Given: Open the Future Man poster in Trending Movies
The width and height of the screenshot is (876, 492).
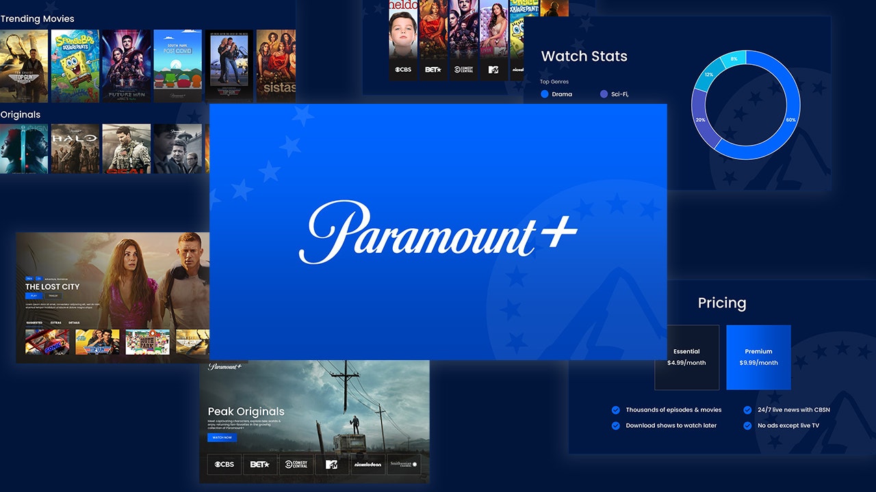Looking at the screenshot, I should 126,66.
